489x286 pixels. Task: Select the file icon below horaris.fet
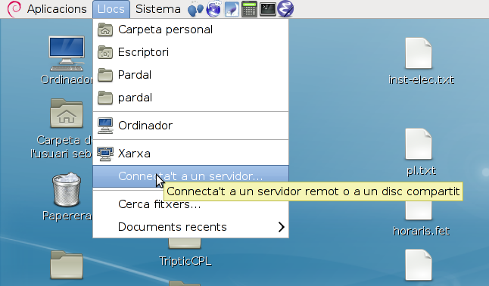tap(418, 265)
